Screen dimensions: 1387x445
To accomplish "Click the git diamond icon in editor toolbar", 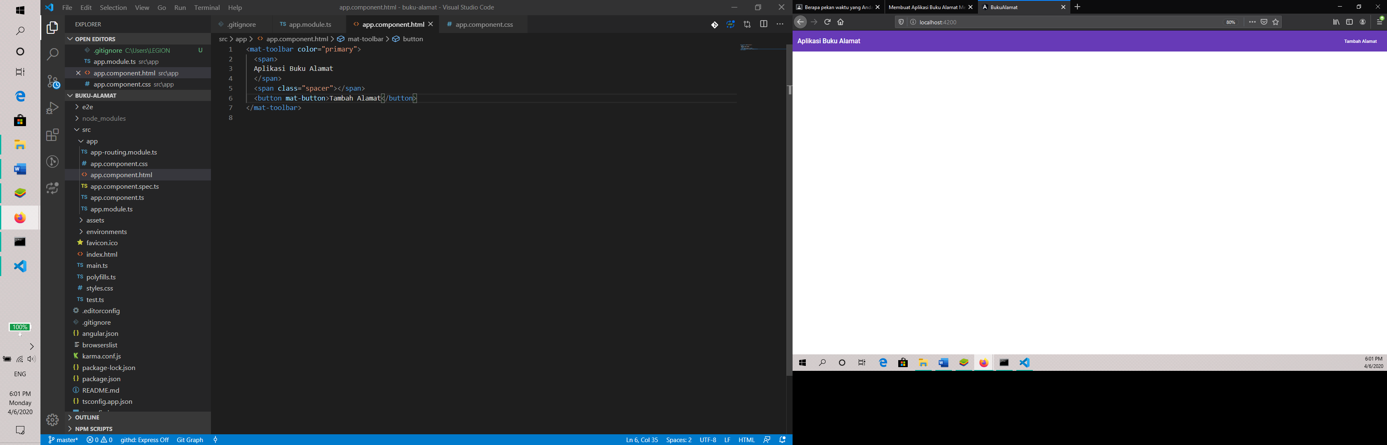I will tap(715, 25).
